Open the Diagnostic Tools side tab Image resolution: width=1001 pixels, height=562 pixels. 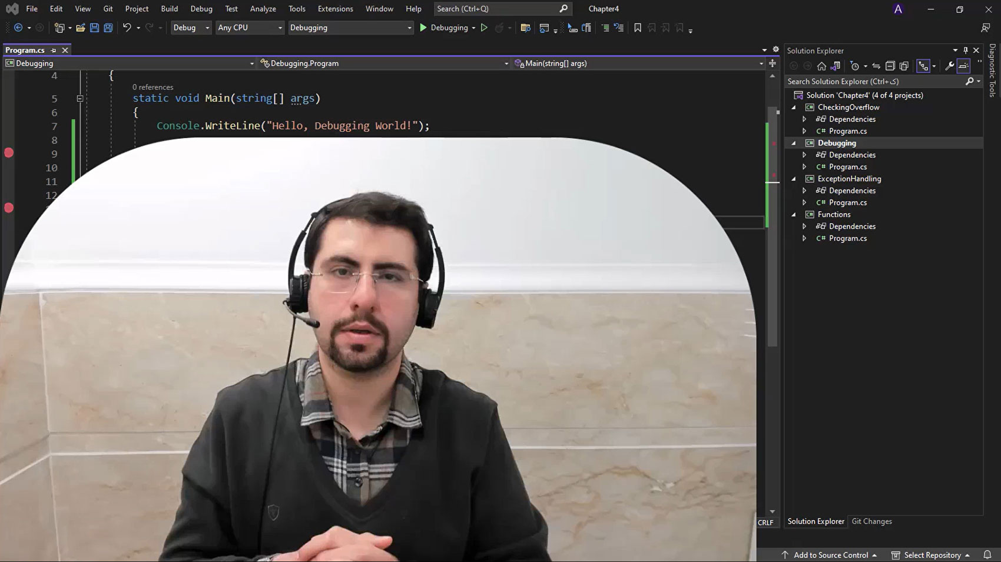pyautogui.click(x=992, y=70)
